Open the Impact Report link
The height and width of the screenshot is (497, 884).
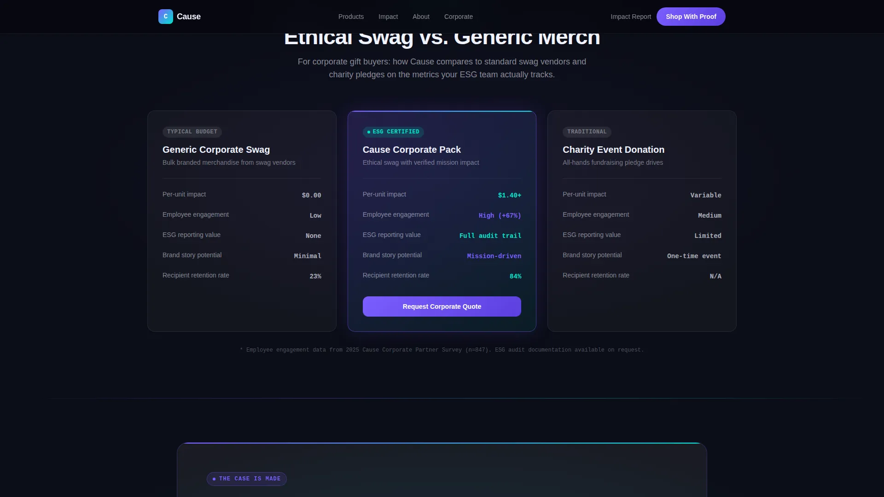pos(631,17)
